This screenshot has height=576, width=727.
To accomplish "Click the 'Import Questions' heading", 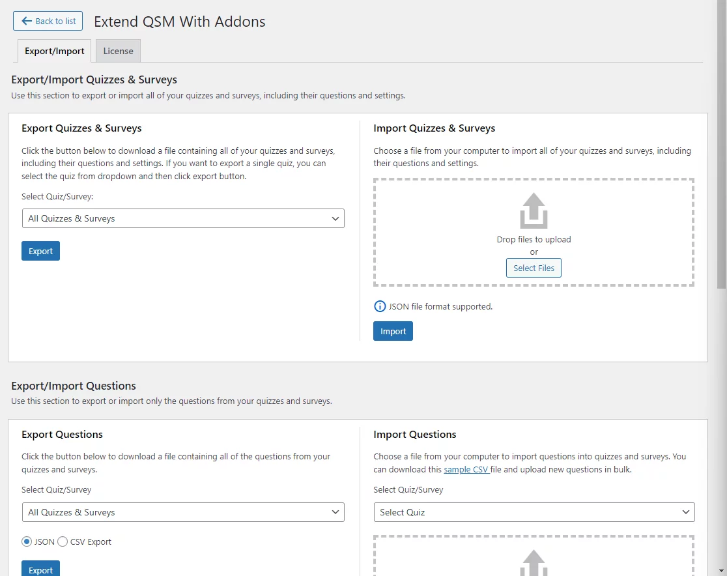I will (x=415, y=435).
